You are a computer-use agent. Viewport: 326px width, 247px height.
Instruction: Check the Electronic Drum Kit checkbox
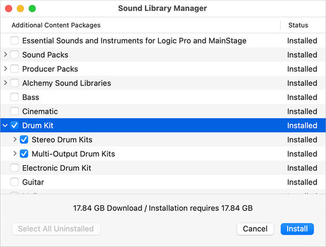(14, 168)
